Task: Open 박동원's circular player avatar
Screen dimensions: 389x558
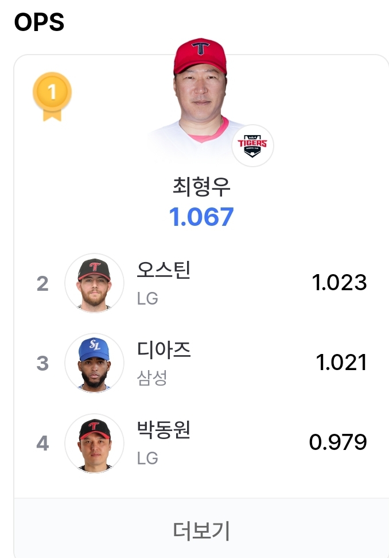Action: click(x=94, y=443)
